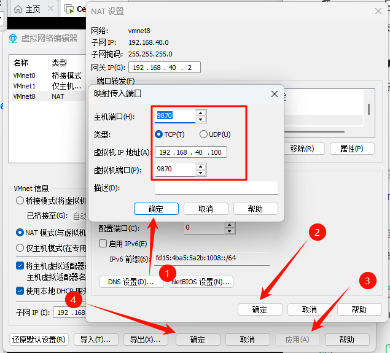The height and width of the screenshot is (353, 390).
Task: Click Cancel in virtual network editor
Action: pyautogui.click(x=248, y=339)
